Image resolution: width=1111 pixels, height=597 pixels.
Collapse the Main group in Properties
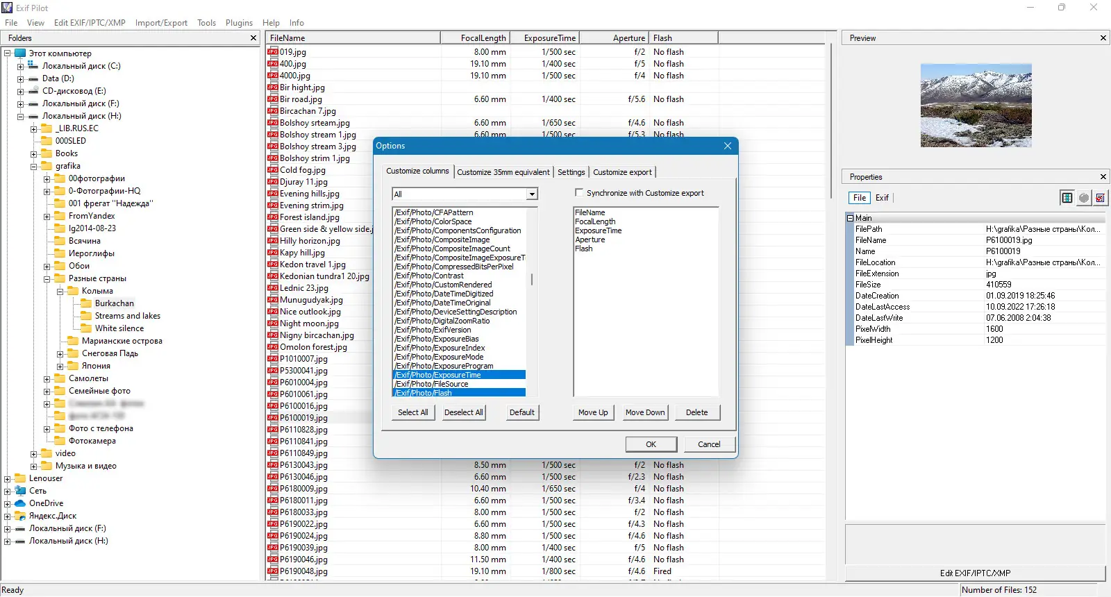point(850,218)
